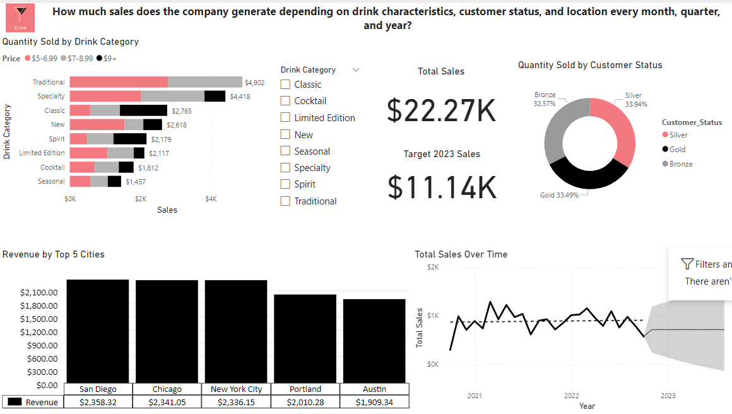This screenshot has height=414, width=732.
Task: Click the Revenue by Top 5 Cities title
Action: (x=53, y=254)
